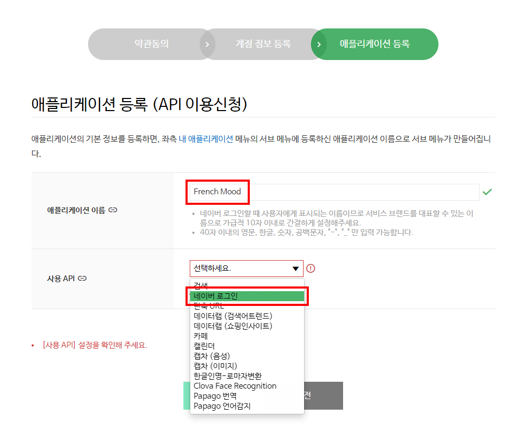Click the green checkmark next to name field
The width and height of the screenshot is (527, 446).
click(487, 192)
